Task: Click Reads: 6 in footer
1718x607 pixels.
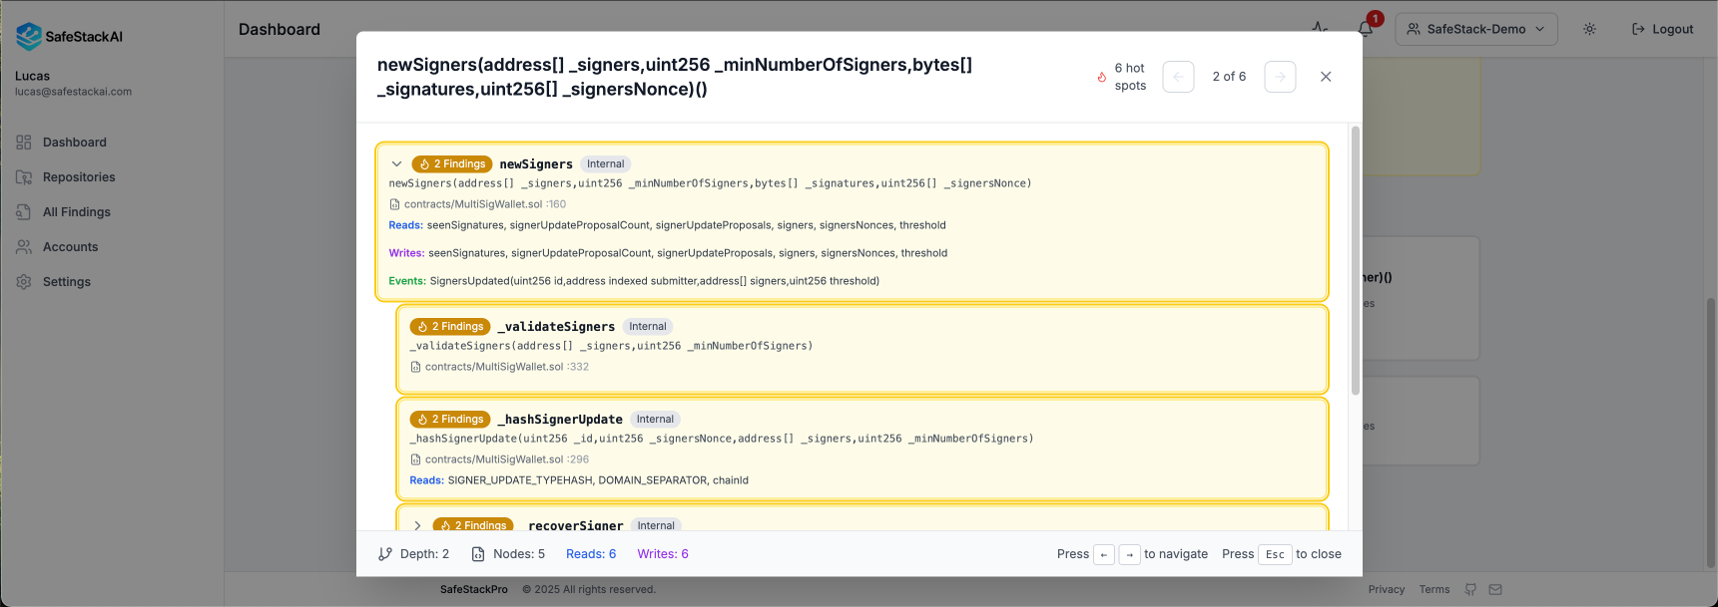Action: (591, 554)
